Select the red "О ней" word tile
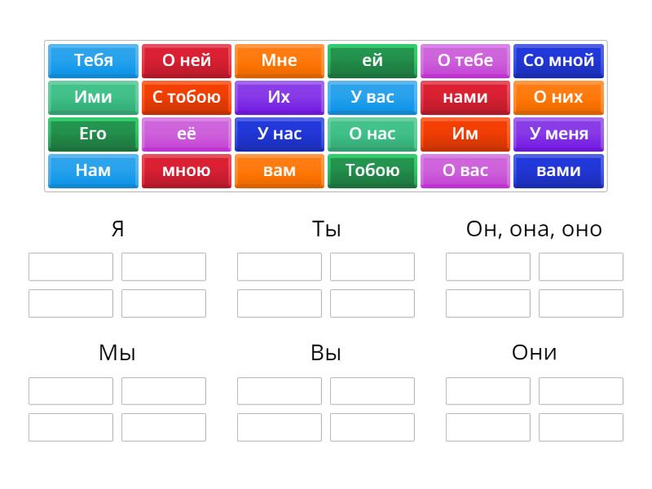The width and height of the screenshot is (652, 489). (187, 60)
